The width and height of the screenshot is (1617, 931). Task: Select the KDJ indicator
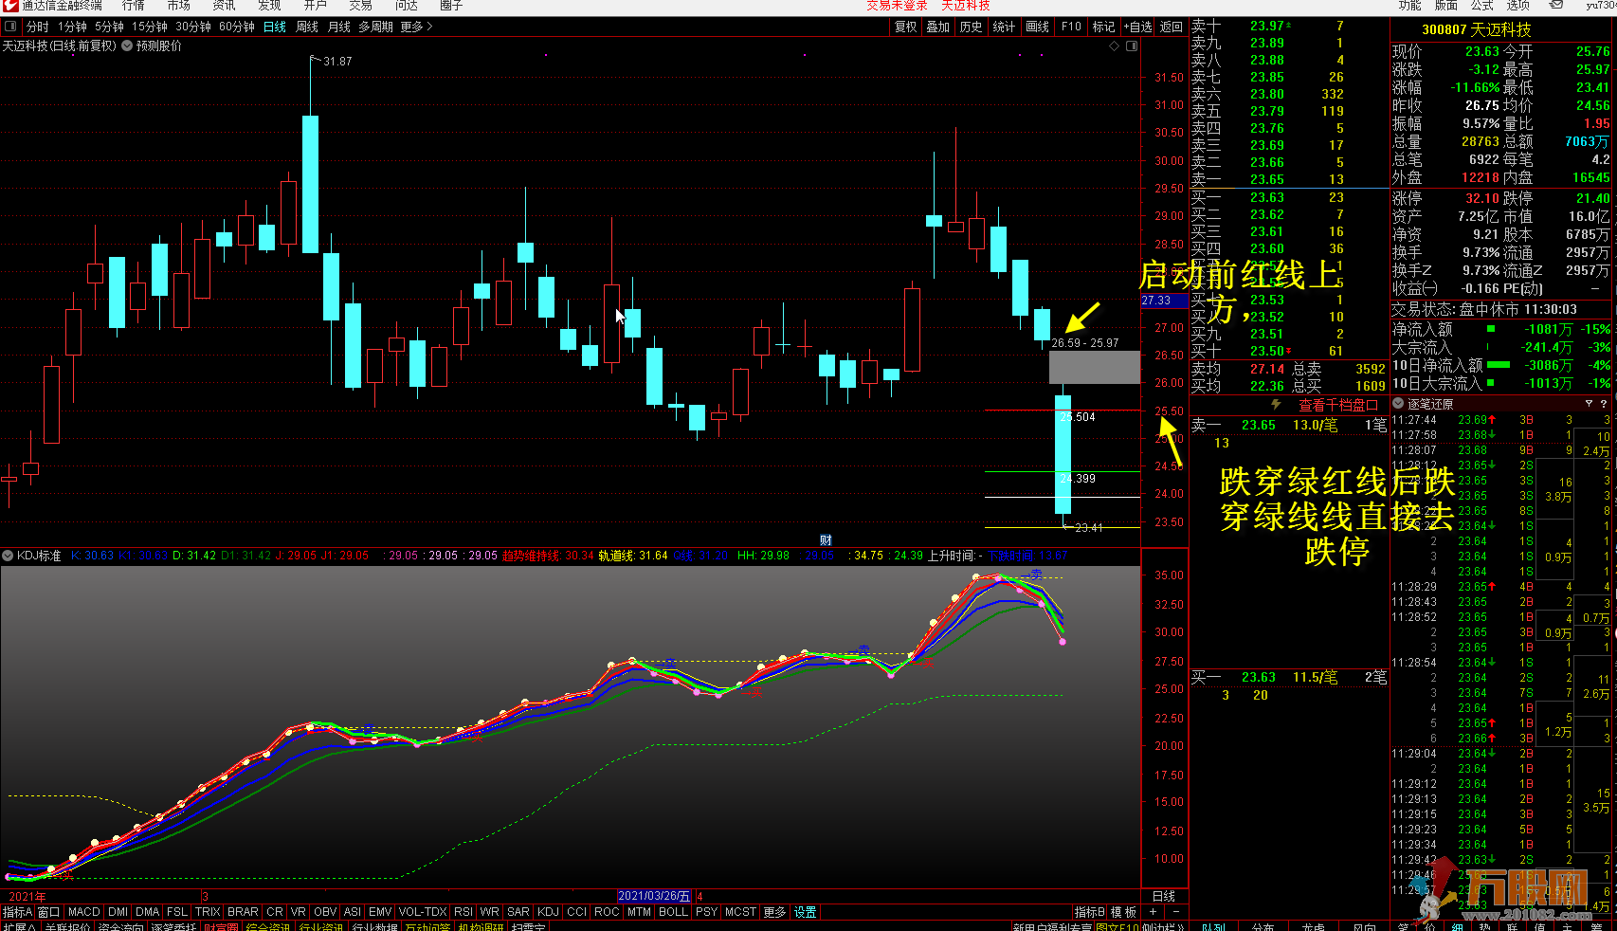coord(548,912)
